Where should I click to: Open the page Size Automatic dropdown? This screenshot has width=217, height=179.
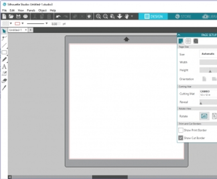click(x=208, y=54)
